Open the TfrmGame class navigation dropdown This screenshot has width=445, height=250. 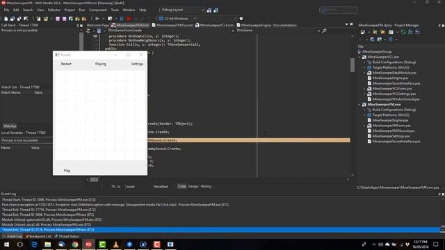tap(318, 31)
